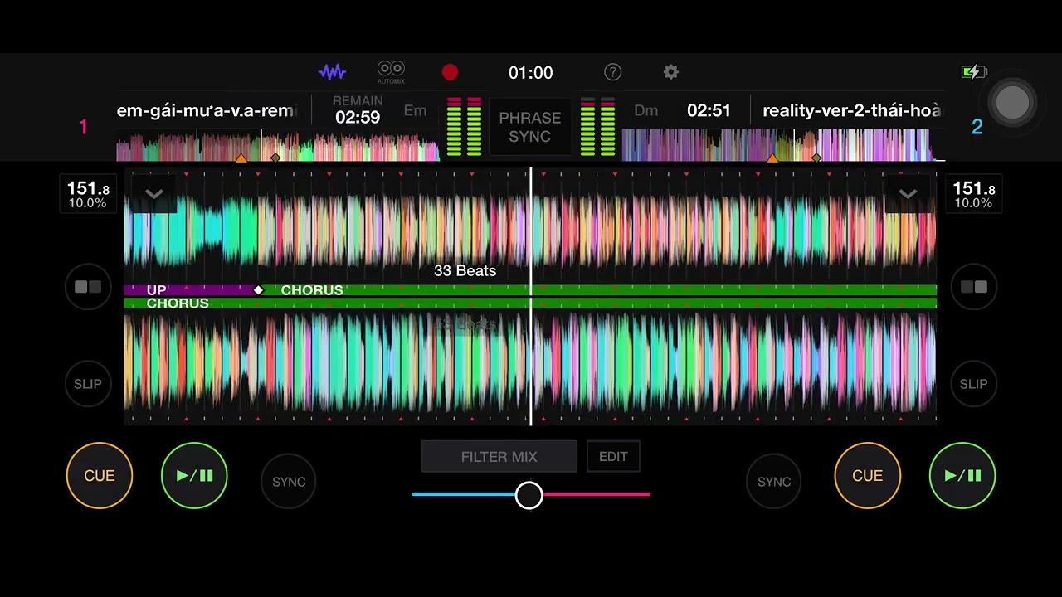Enable SYNC on deck 1
1062x597 pixels.
289,481
